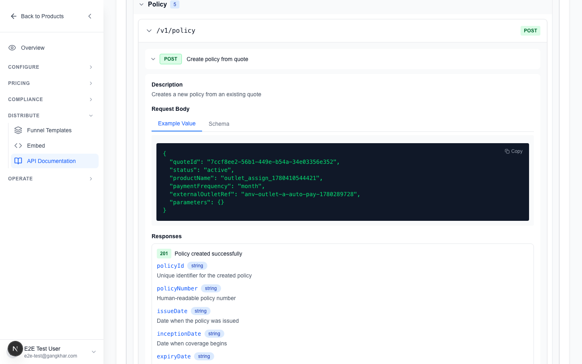Click the Funnel Templates layers icon
This screenshot has height=364, width=582.
(x=18, y=130)
